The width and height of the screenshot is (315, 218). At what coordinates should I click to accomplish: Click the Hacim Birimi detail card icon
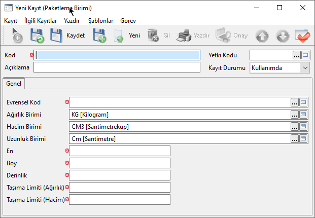[303, 126]
